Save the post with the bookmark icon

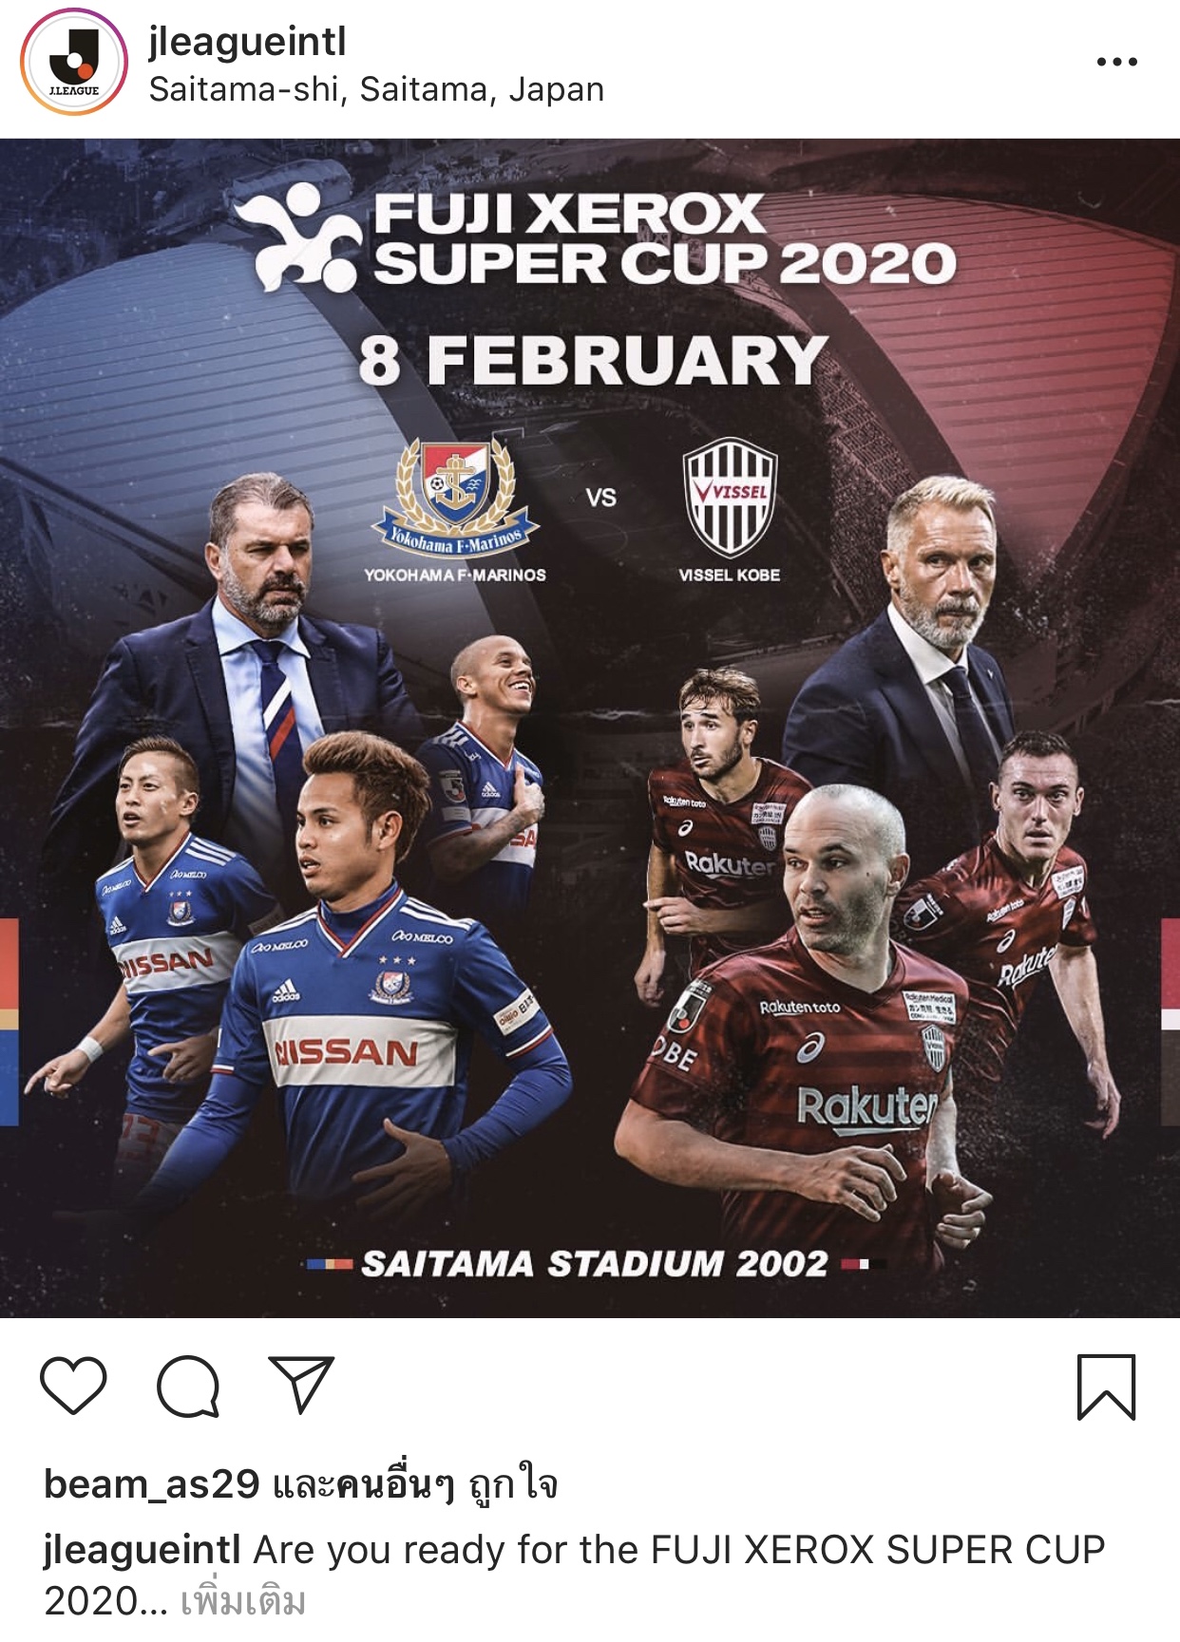point(1106,1387)
